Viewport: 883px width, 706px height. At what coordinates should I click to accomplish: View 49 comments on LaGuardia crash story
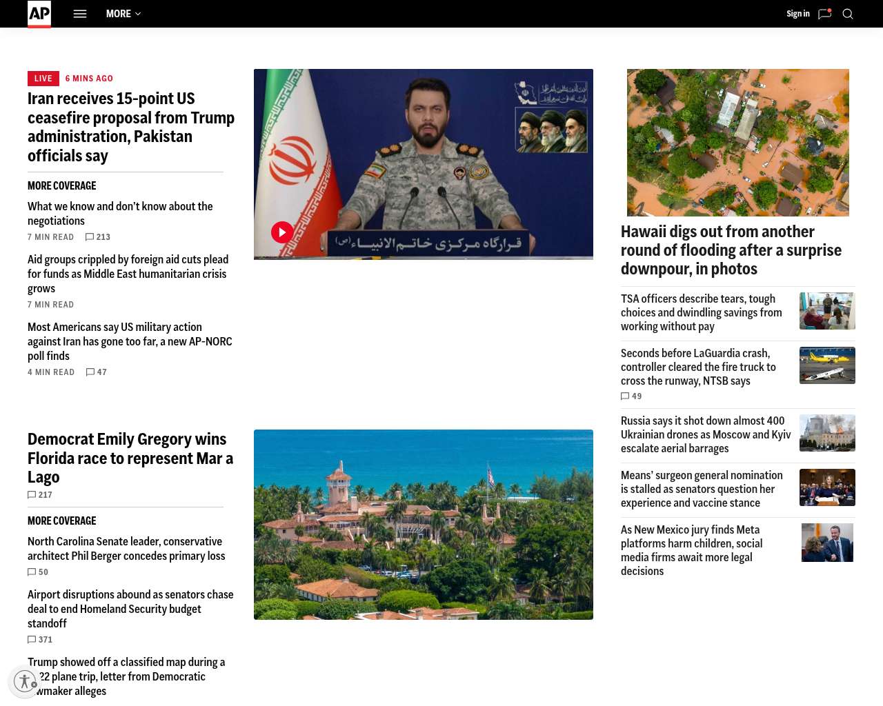click(x=631, y=396)
